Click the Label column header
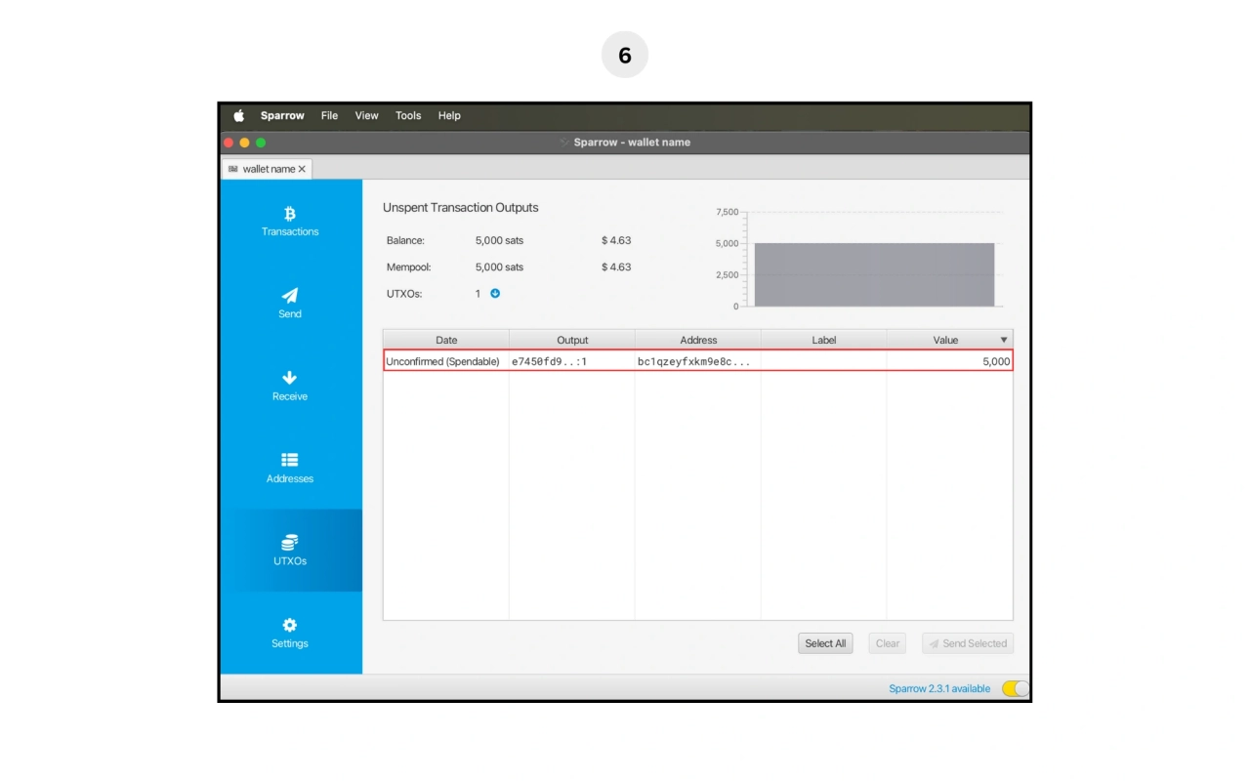Screen dimensions: 1250x781 tap(824, 340)
